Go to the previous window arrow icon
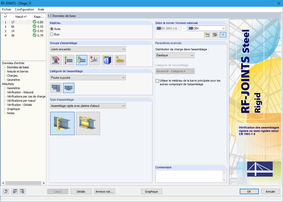283x202 pixels. [15, 191]
